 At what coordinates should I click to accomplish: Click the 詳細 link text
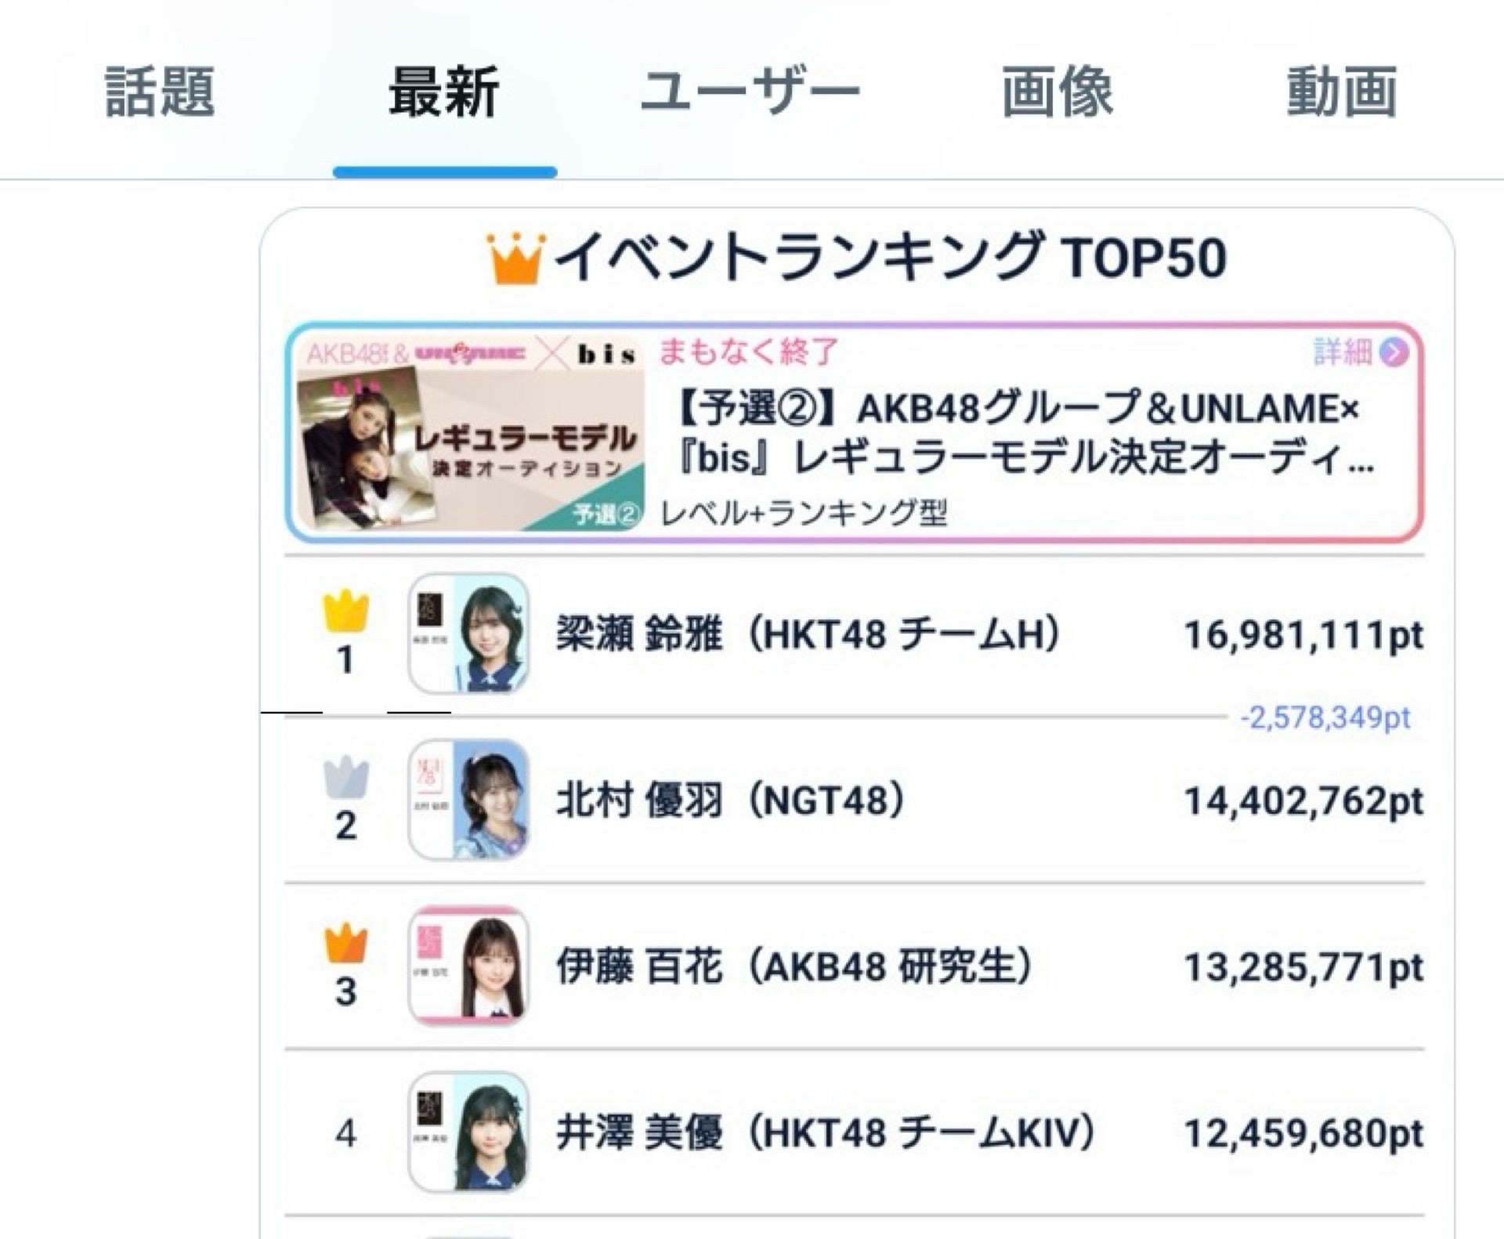(1343, 353)
